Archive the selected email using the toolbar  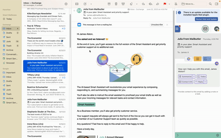click(x=109, y=4)
